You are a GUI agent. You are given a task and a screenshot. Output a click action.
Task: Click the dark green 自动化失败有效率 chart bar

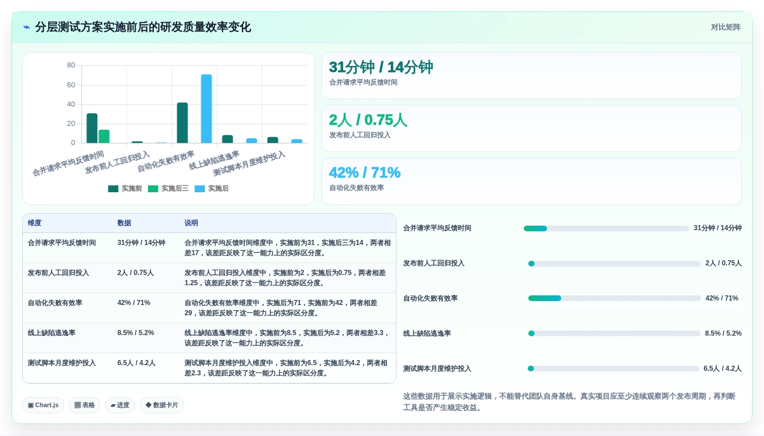[x=182, y=123]
